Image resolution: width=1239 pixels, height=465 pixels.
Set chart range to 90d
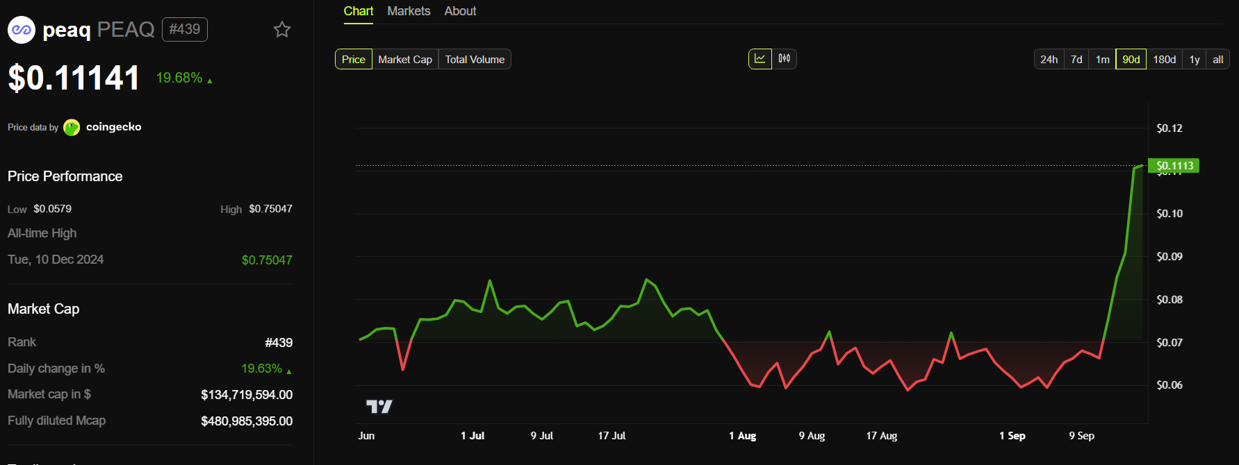(1131, 59)
